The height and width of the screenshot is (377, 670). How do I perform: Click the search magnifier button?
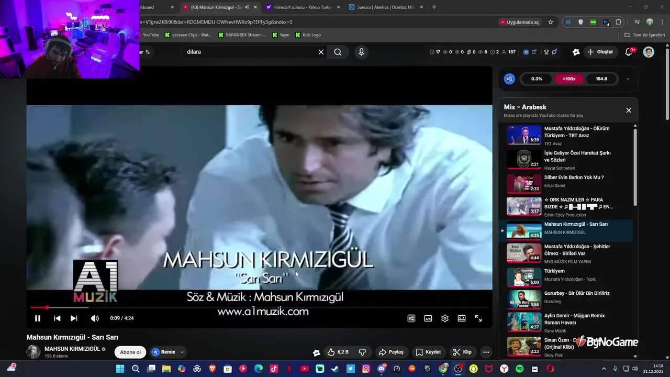tap(338, 52)
